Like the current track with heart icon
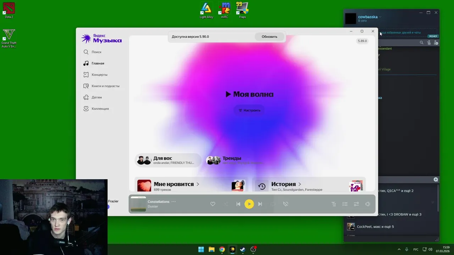The height and width of the screenshot is (255, 454). coord(213,204)
